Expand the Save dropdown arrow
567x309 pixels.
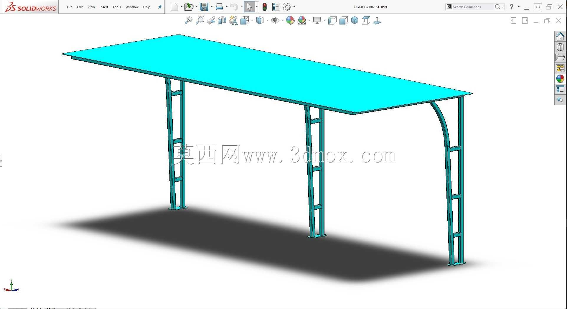(x=212, y=7)
